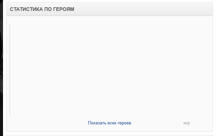The height and width of the screenshot is (136, 216).
Task: Click the gray "игр" axis label
Action: (x=186, y=123)
